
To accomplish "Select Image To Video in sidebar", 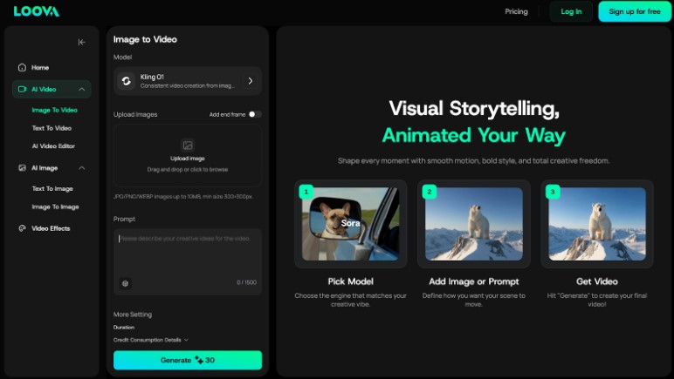I will point(55,110).
